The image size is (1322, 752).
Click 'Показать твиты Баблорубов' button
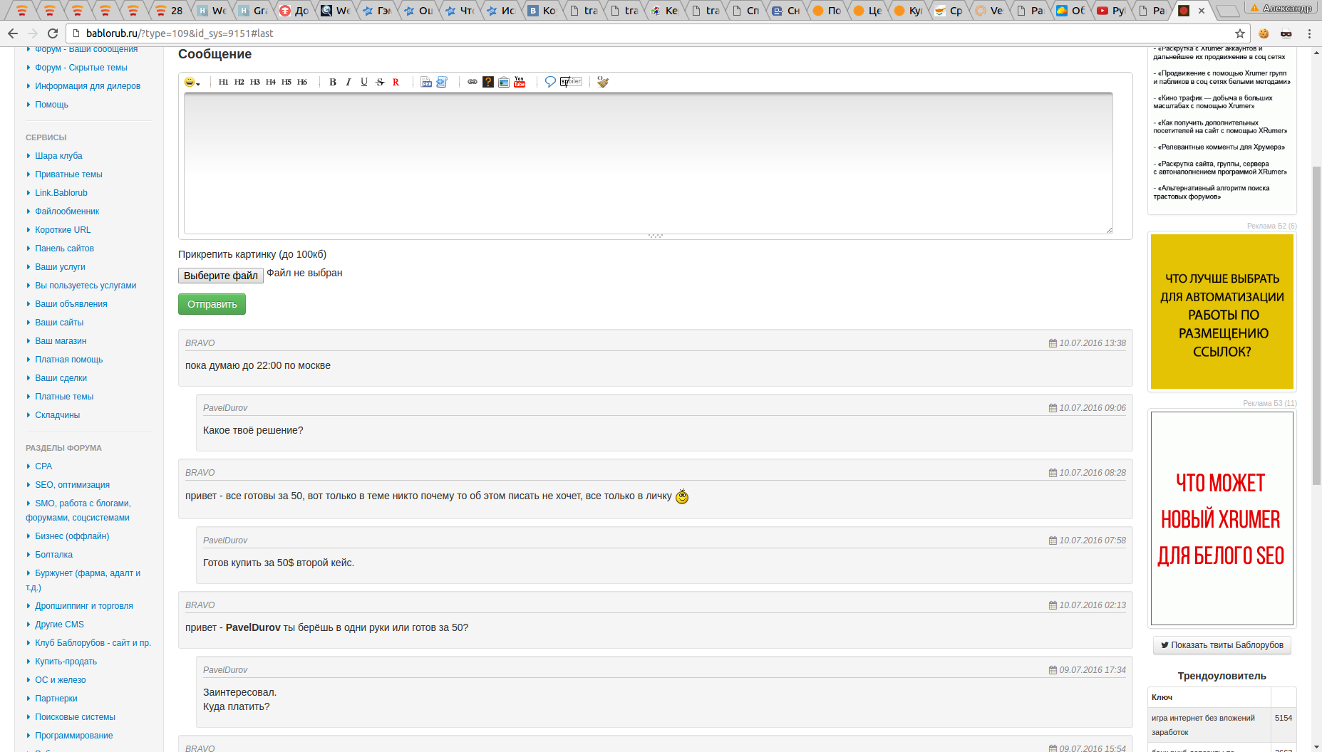[1222, 645]
